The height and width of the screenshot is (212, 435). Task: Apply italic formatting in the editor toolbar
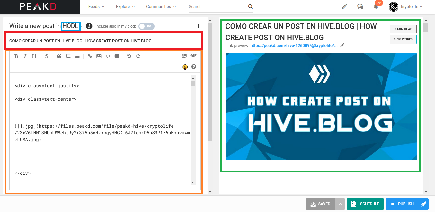[x=25, y=56]
